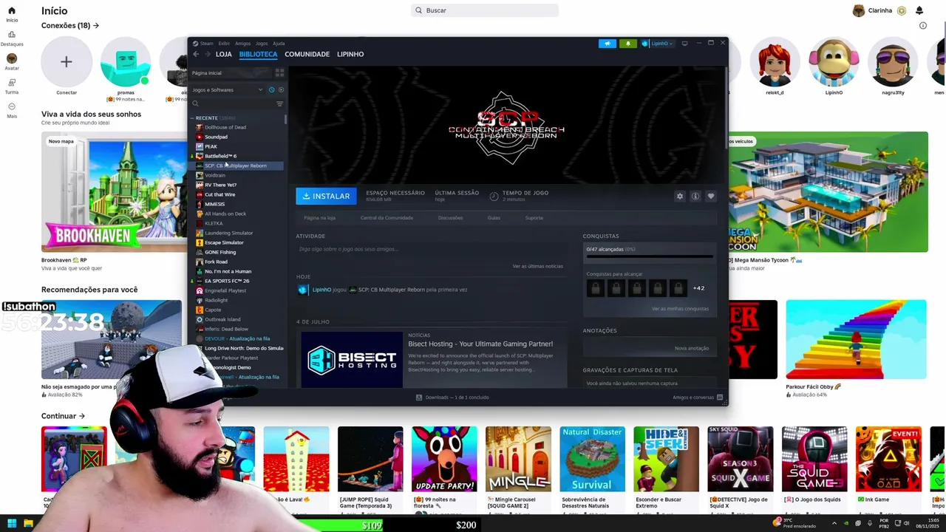
Task: Open Amigos e conversas friends icon
Action: coord(720,397)
